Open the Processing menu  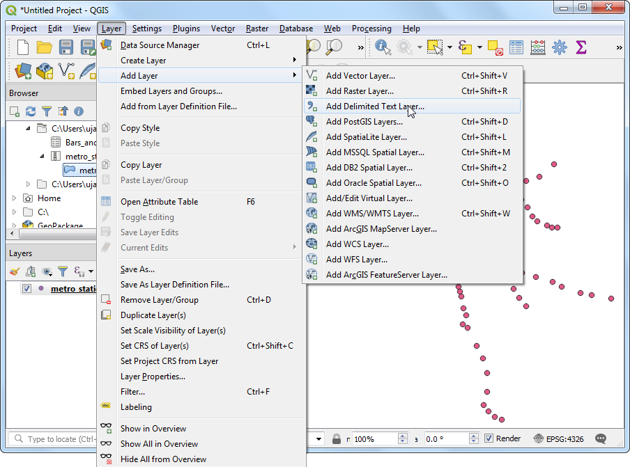point(371,29)
